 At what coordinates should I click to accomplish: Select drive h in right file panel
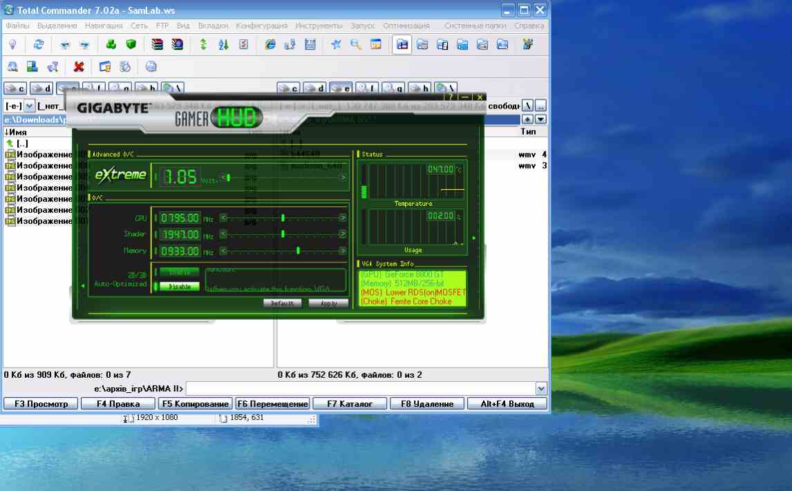(419, 88)
